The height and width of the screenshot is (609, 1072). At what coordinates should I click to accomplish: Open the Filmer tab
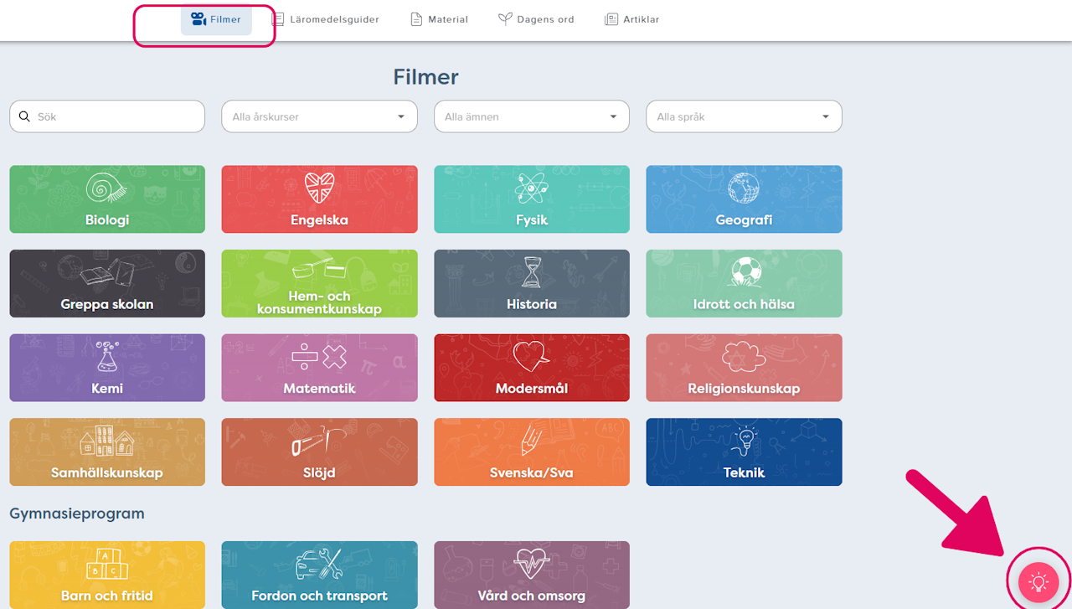click(x=216, y=19)
